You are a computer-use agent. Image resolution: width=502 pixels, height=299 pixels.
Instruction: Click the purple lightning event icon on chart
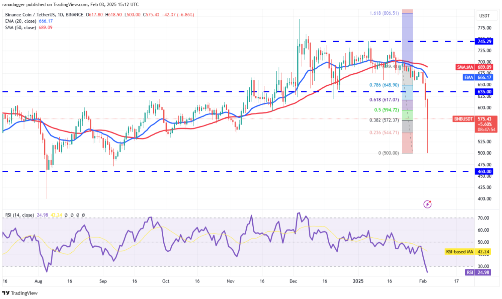tap(427, 204)
